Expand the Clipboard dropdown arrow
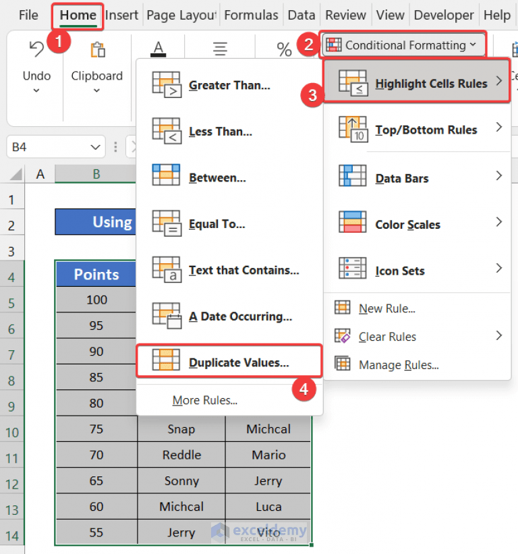The image size is (518, 554). [x=96, y=90]
